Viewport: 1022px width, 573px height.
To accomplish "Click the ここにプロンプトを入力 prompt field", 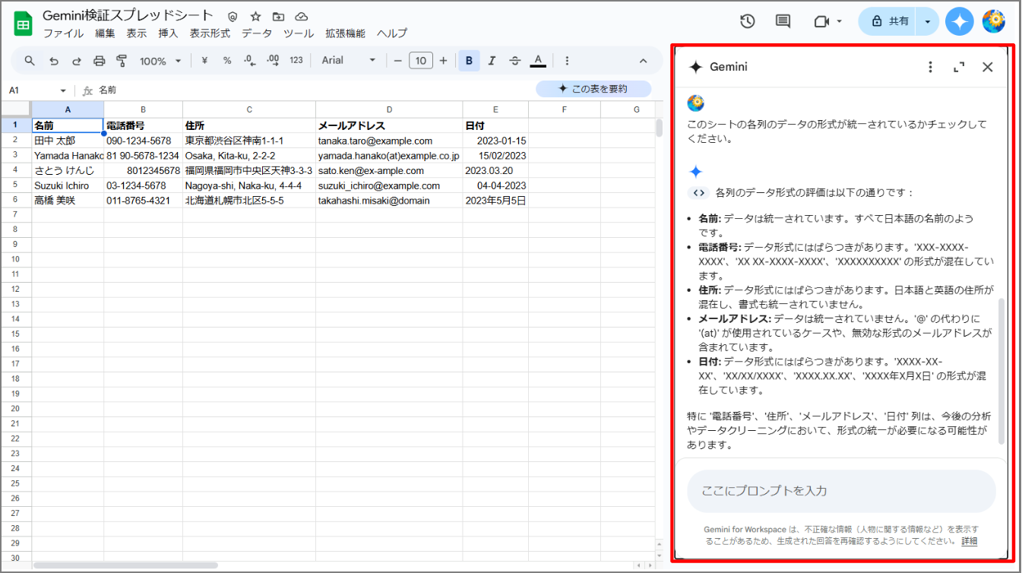I will coord(841,491).
